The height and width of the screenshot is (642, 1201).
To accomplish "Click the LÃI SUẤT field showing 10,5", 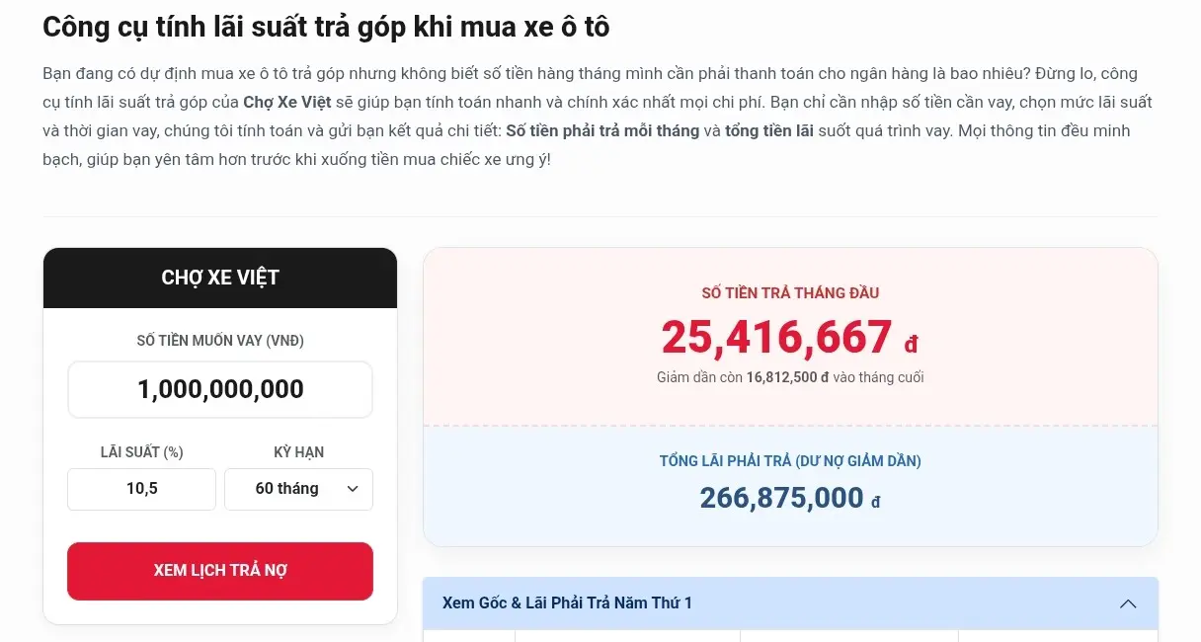I will pos(141,489).
